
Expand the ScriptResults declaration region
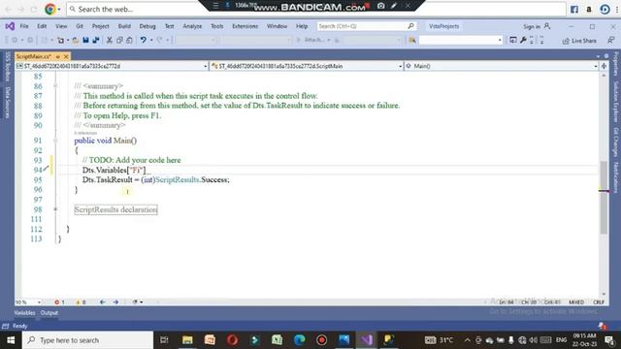tap(55, 209)
